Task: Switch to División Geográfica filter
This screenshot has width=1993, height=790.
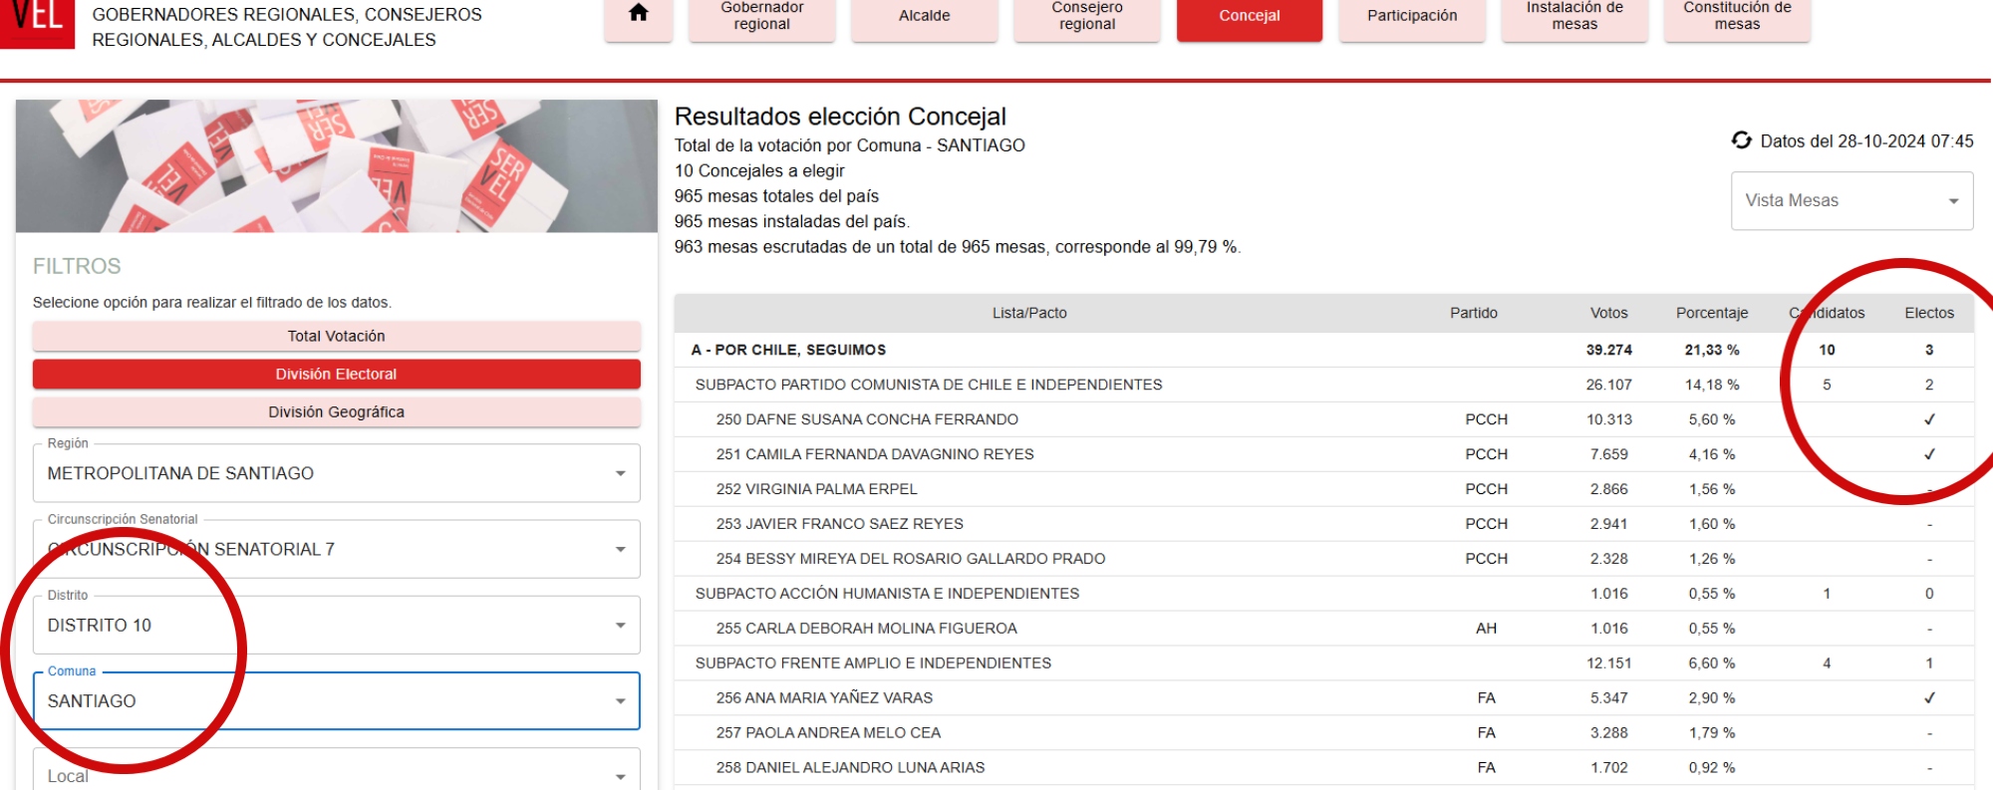Action: click(336, 412)
